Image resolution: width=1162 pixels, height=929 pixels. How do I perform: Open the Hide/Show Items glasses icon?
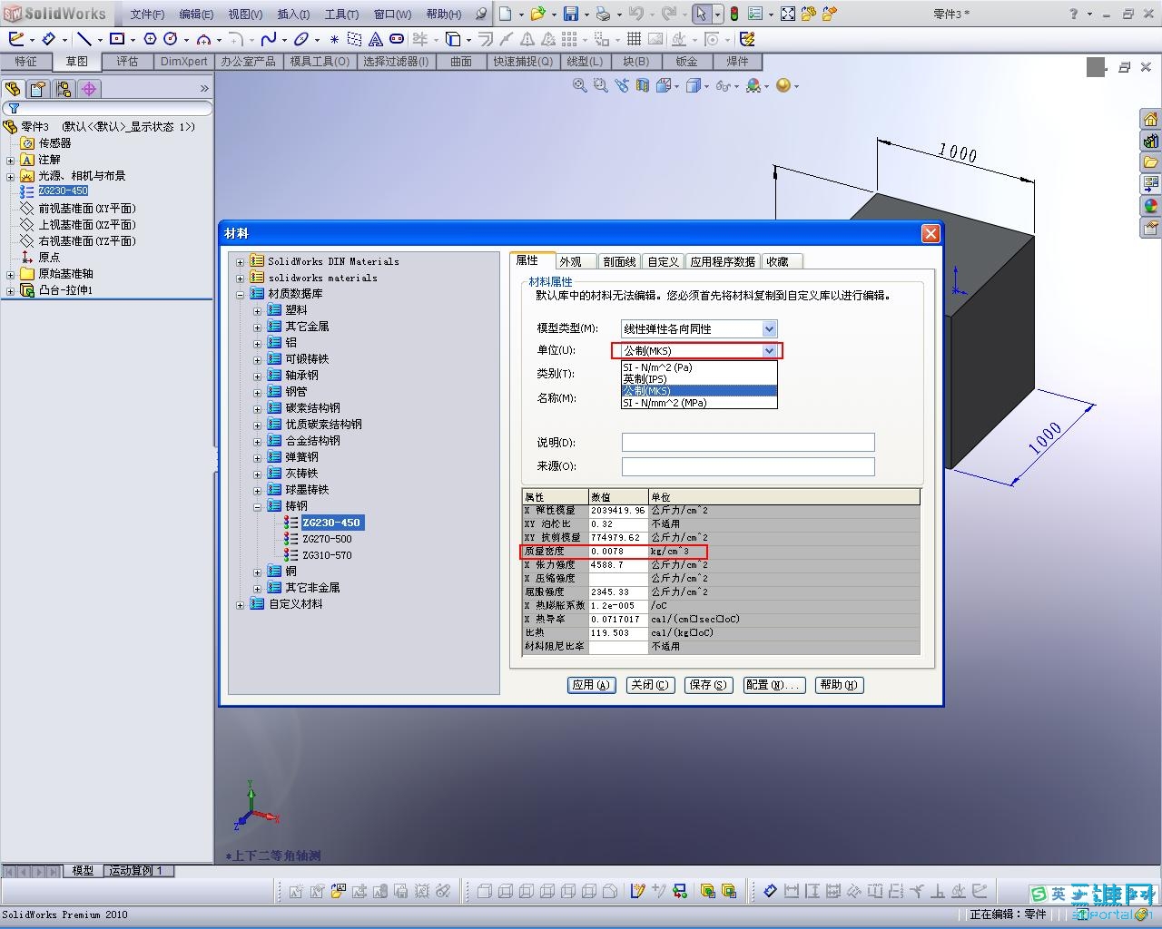pos(722,85)
